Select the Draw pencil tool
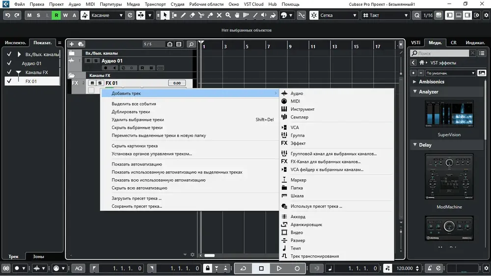The height and width of the screenshot is (276, 491). click(183, 15)
